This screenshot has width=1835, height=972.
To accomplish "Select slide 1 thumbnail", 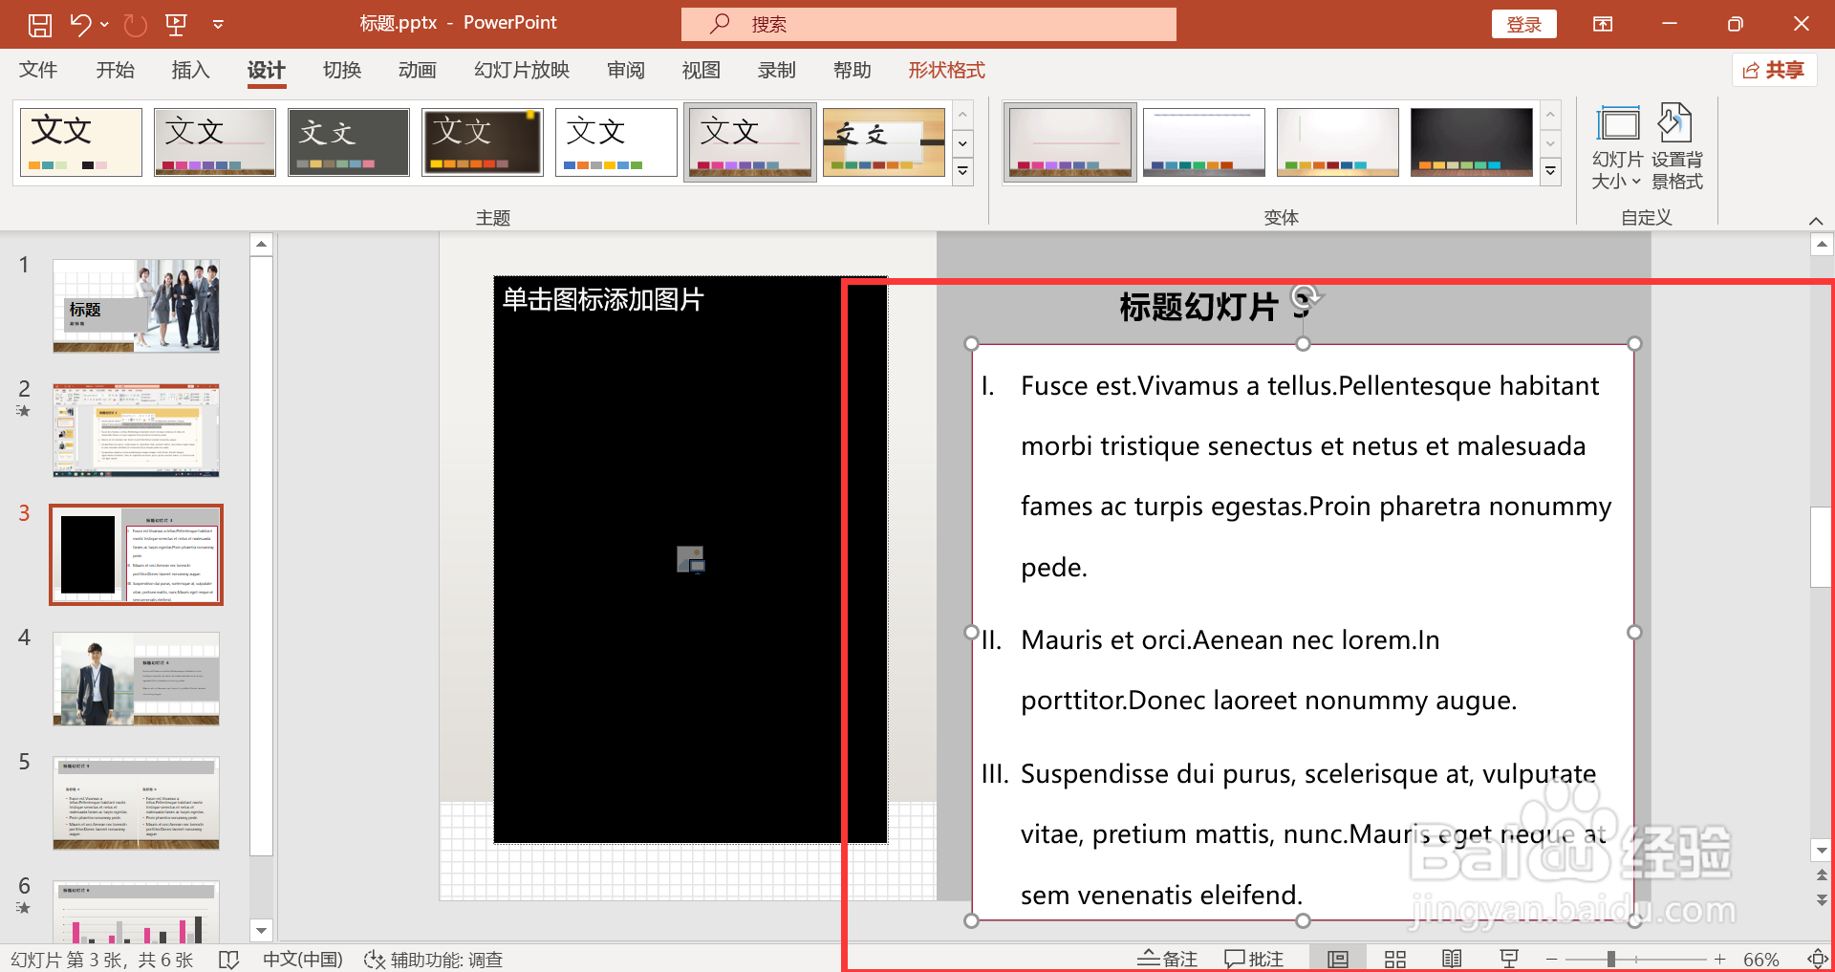I will [136, 306].
